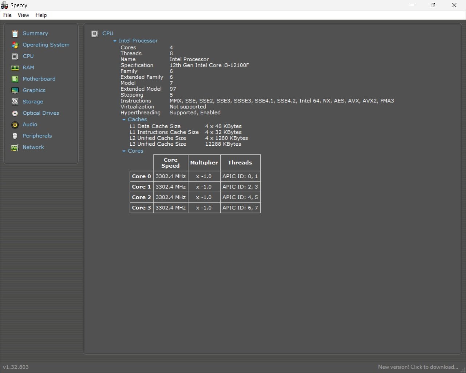
Task: Click the Operating System flag icon
Action: (x=15, y=45)
